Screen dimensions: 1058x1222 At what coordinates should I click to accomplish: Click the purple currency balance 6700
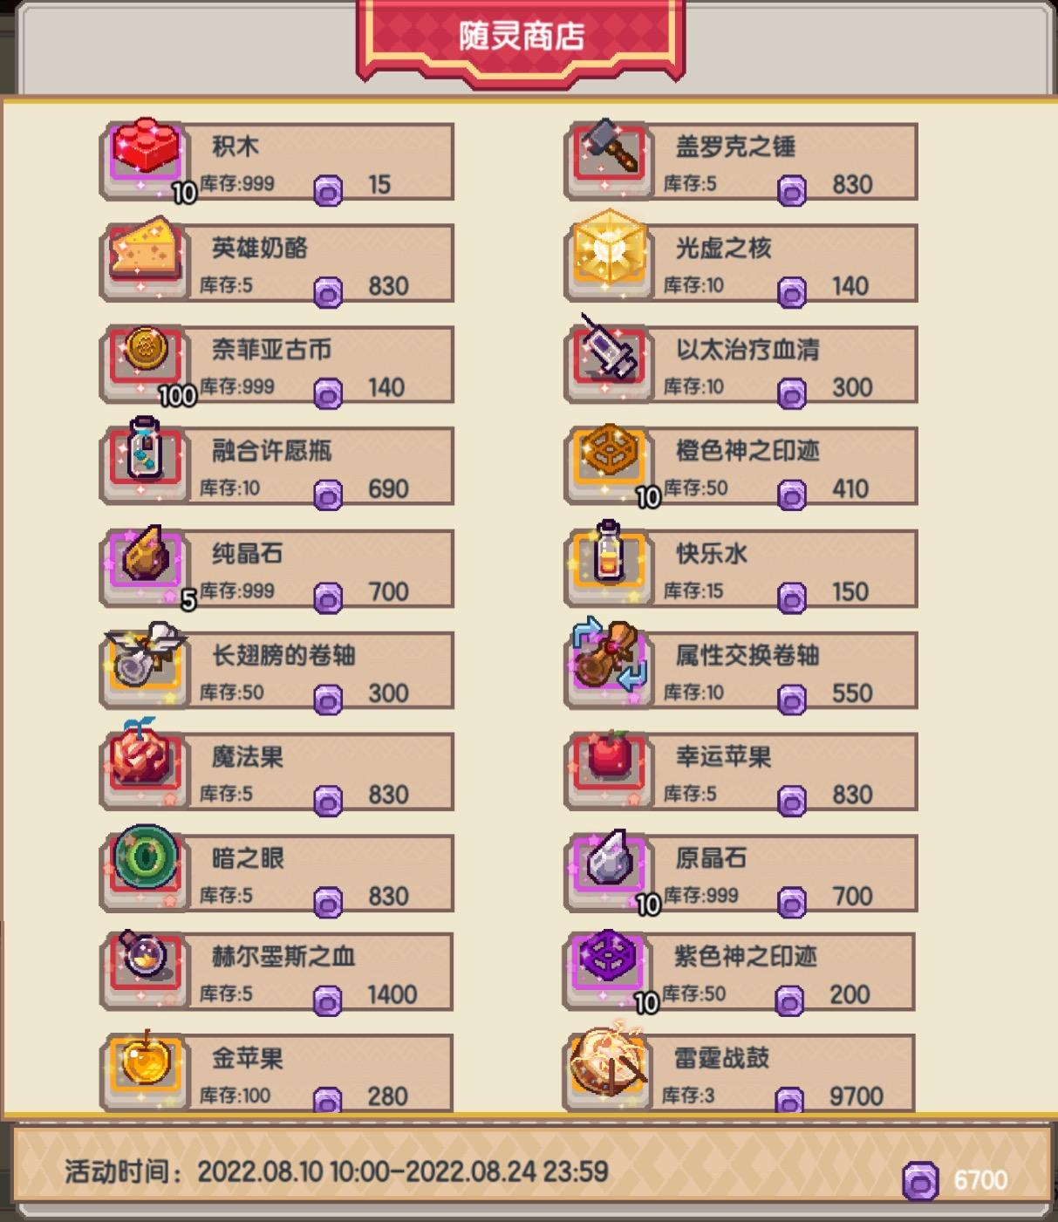coord(957,1180)
